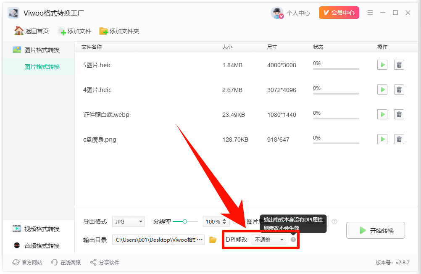Start converting 4图片.heic with its play icon
This screenshot has width=421, height=274.
382,90
